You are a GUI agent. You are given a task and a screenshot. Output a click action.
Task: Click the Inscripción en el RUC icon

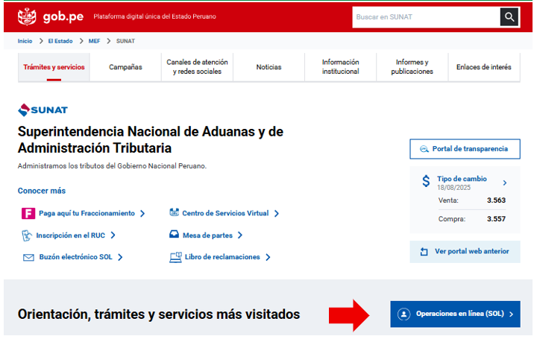pyautogui.click(x=27, y=235)
